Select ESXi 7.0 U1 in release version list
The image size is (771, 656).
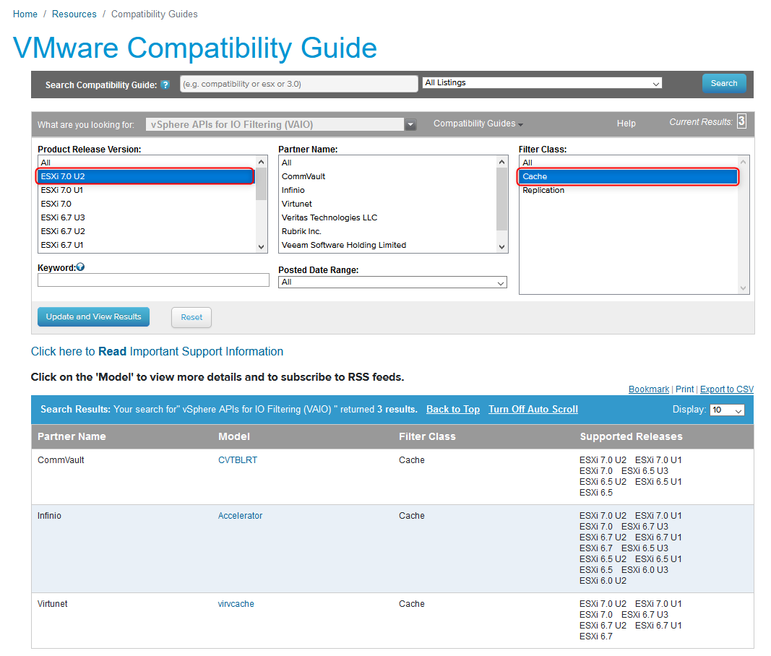pos(147,190)
